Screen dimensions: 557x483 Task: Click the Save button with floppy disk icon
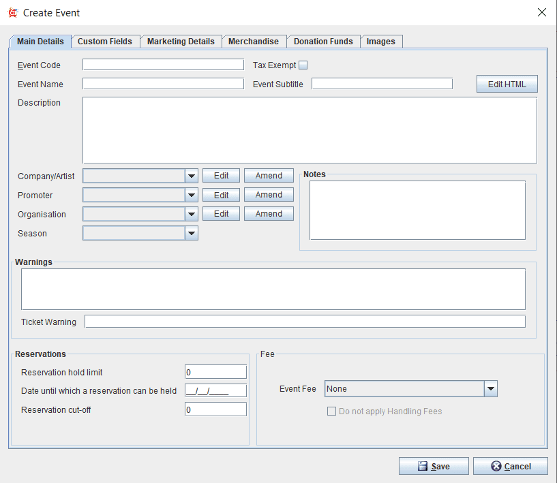pyautogui.click(x=434, y=466)
